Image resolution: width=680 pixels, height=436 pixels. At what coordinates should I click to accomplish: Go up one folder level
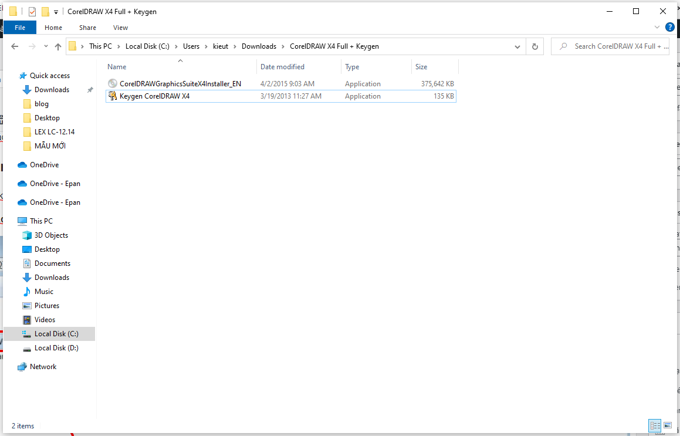tap(58, 46)
